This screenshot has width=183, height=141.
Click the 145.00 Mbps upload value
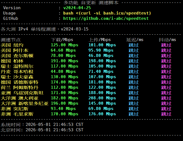tap(102, 103)
